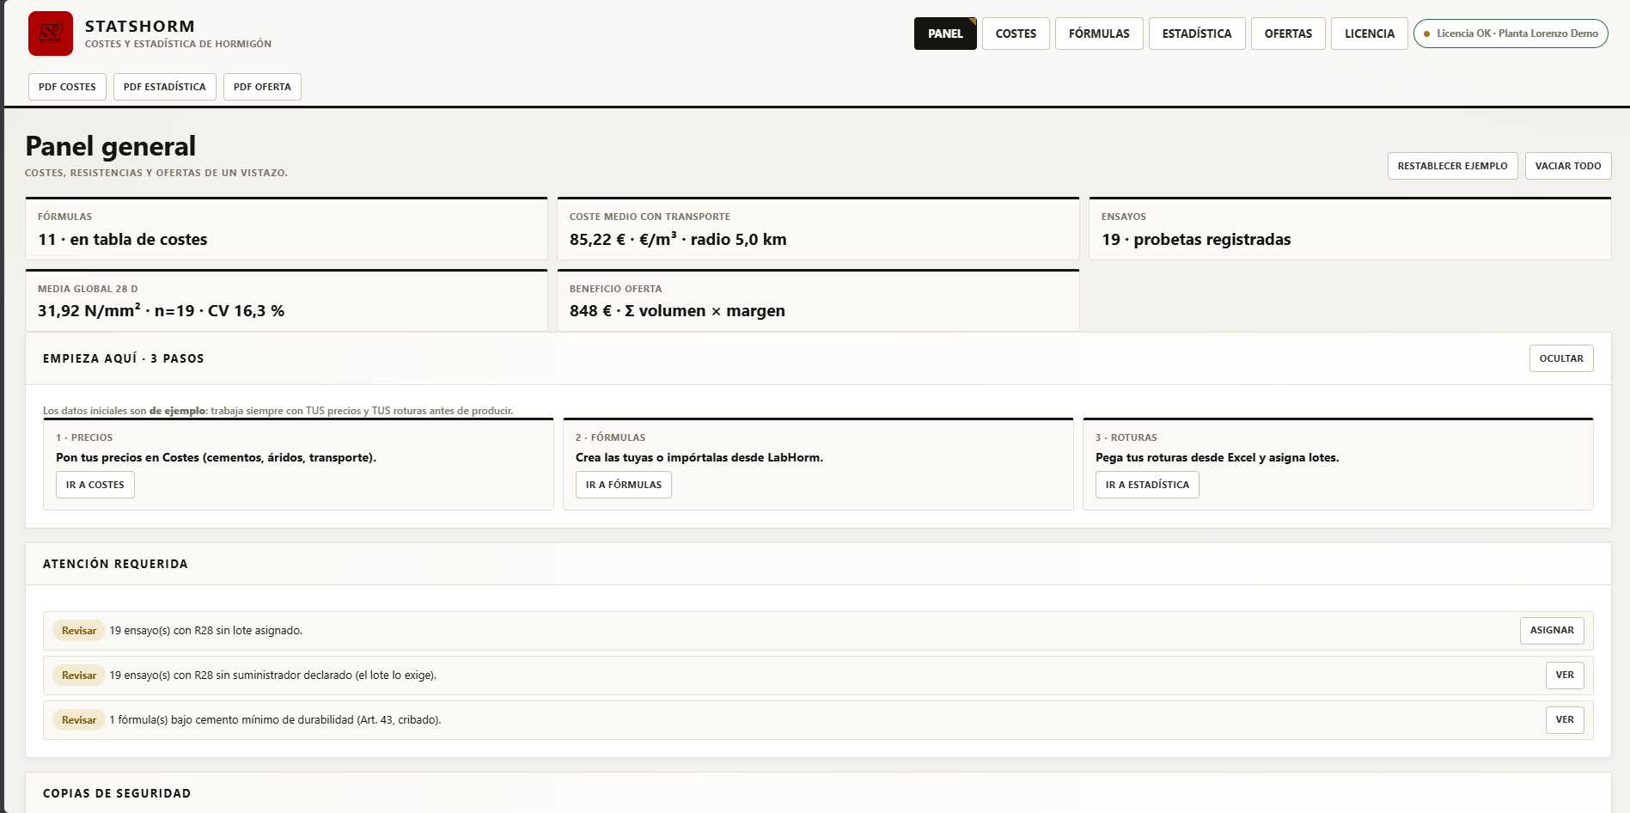Click the STATSHORM app title text
The height and width of the screenshot is (813, 1630).
(140, 27)
